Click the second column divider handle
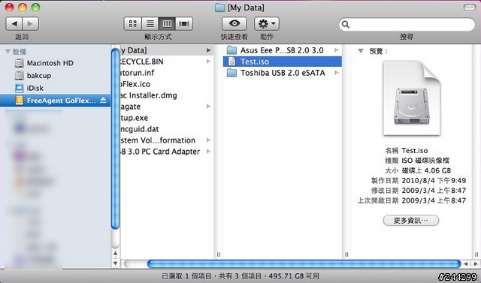 click(346, 254)
